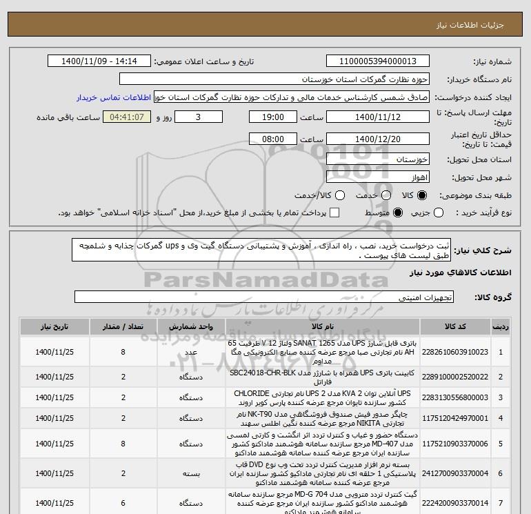Click the MD-G 704 metro gate item name
531x514 pixels.
[x=323, y=503]
